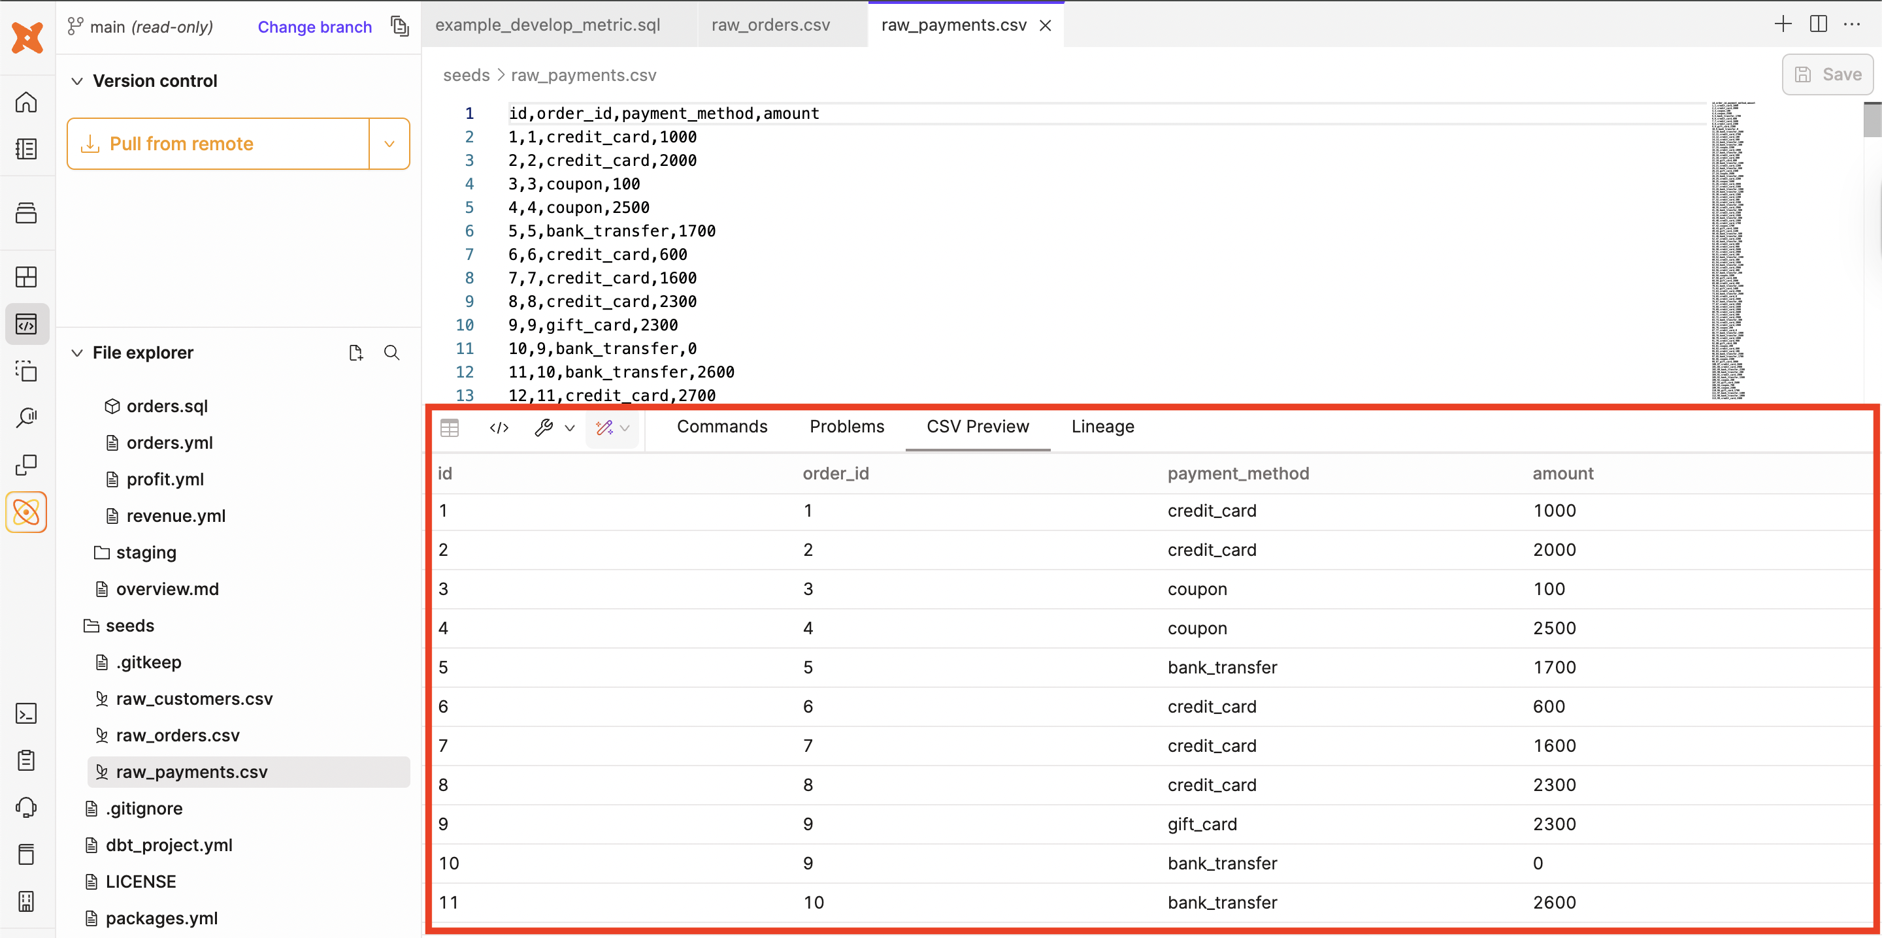
Task: Click the compiled code icon in preview toolbar
Action: click(x=498, y=428)
